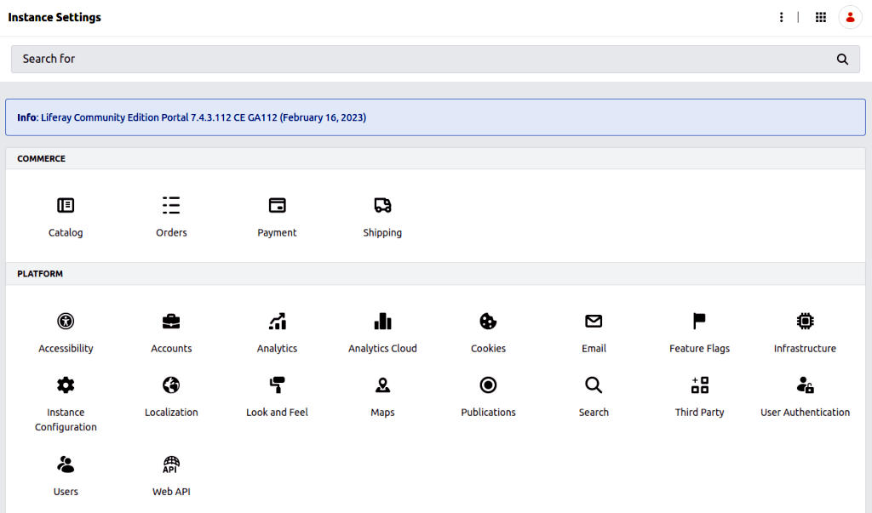The height and width of the screenshot is (513, 872).
Task: Open the Publications icon
Action: point(488,385)
